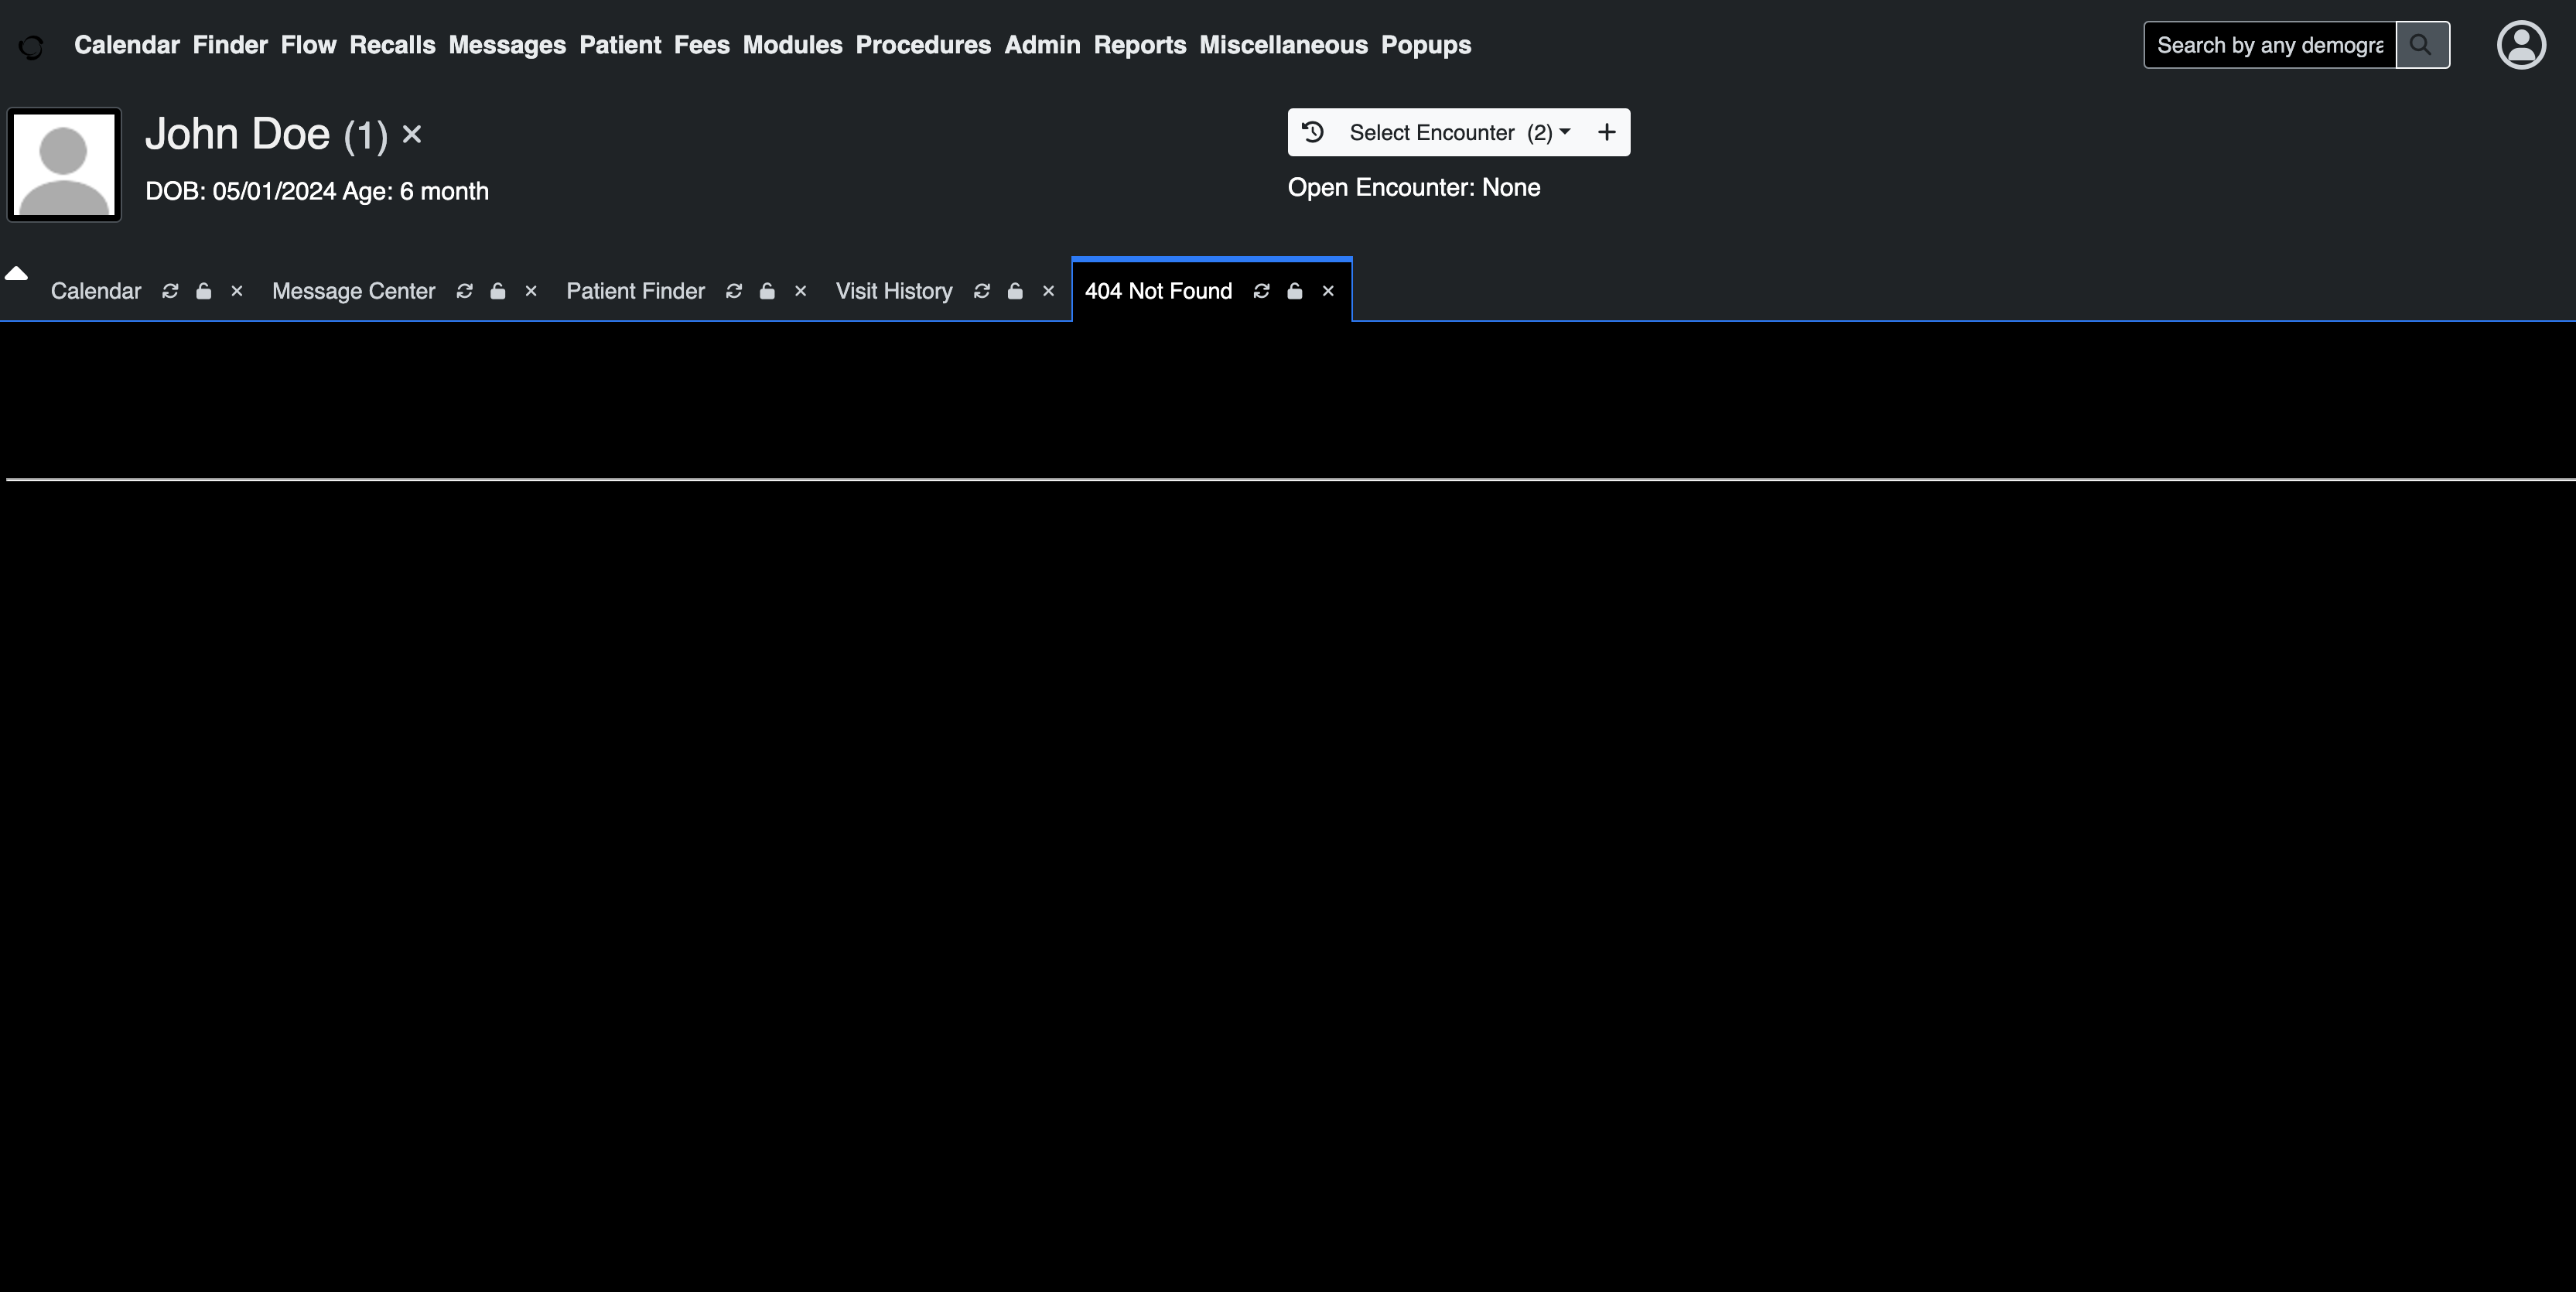Select the 404 Not Found tab

click(x=1158, y=291)
